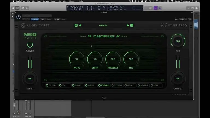This screenshot has height=118, width=210.
Task: Solo the LEAD RAW channel strip
Action: point(19,114)
